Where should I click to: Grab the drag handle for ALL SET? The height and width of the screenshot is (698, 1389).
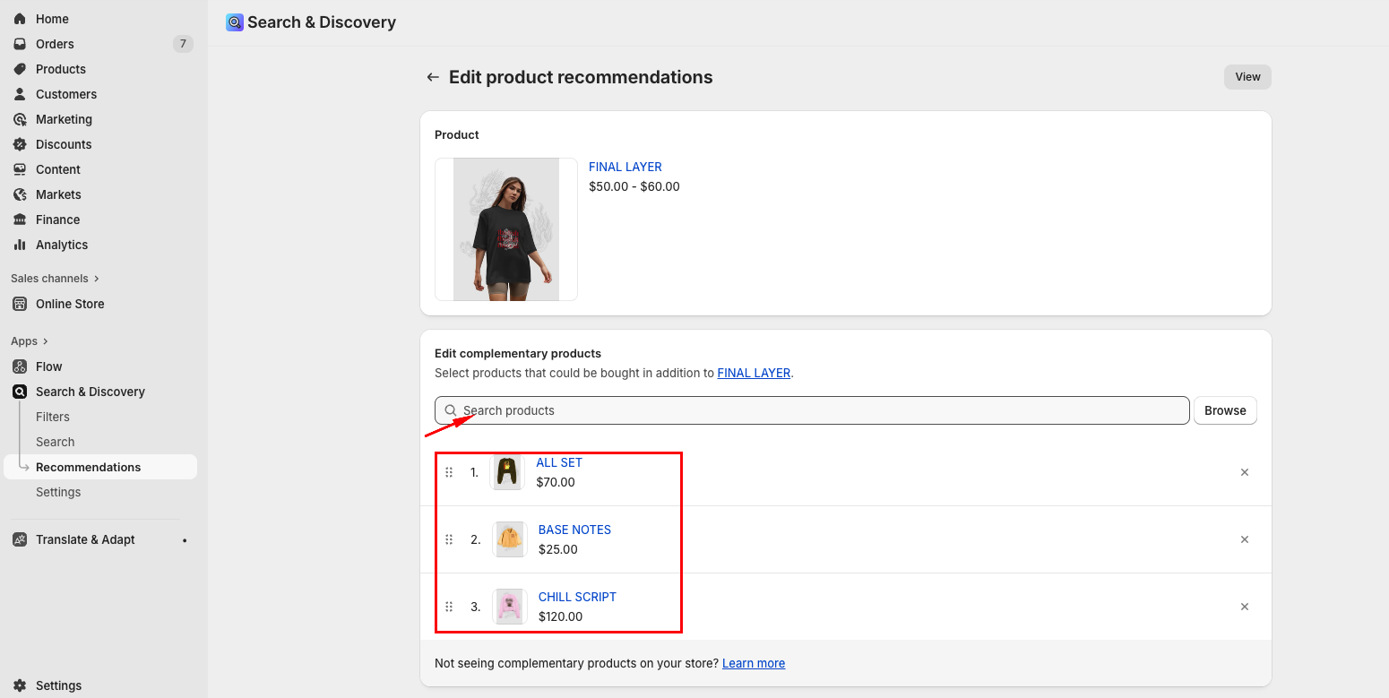click(449, 472)
